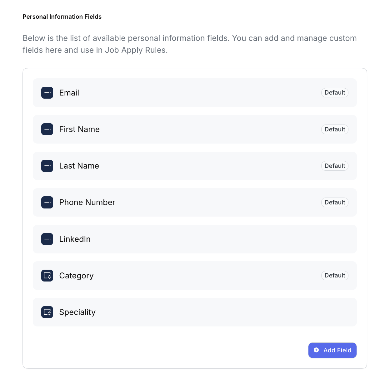Viewport: 385px width, 382px height.
Task: Click the text field icon beside Last Name
Action: (47, 166)
